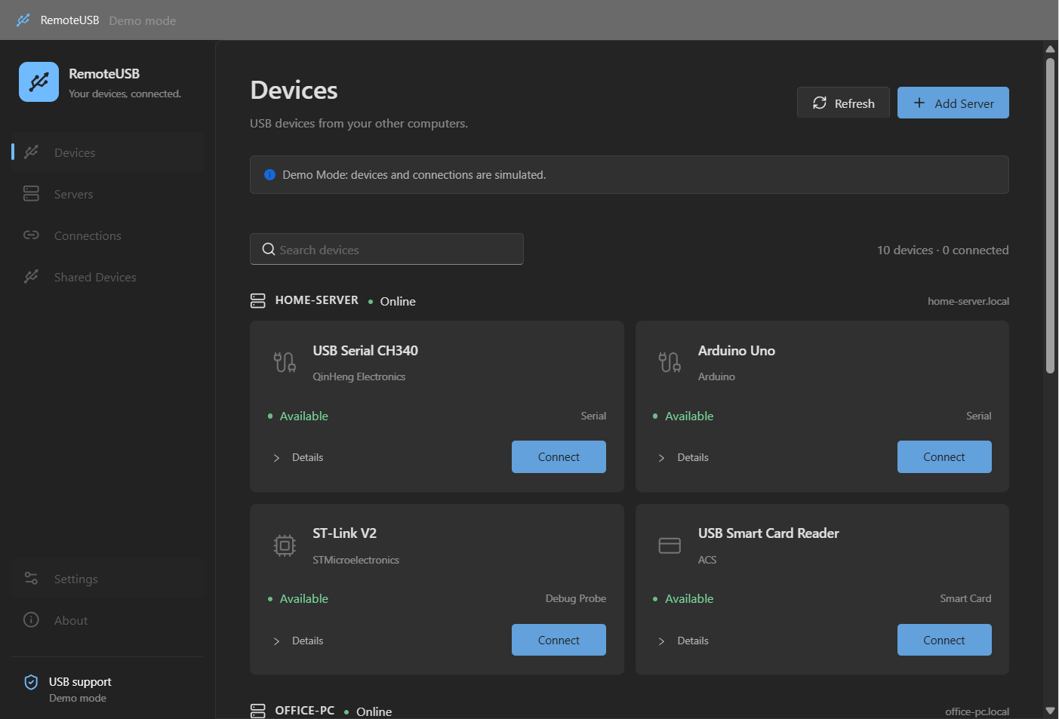The width and height of the screenshot is (1059, 719).
Task: Click the HOME-SERVER Online status text
Action: pyautogui.click(x=398, y=301)
